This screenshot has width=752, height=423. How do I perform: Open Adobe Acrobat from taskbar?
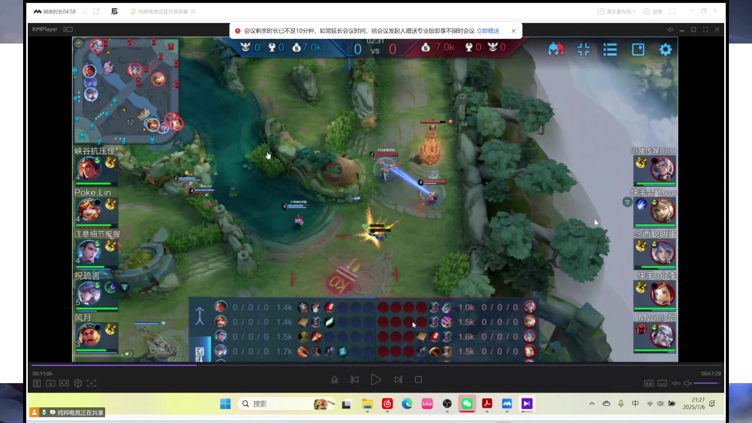[x=487, y=404]
